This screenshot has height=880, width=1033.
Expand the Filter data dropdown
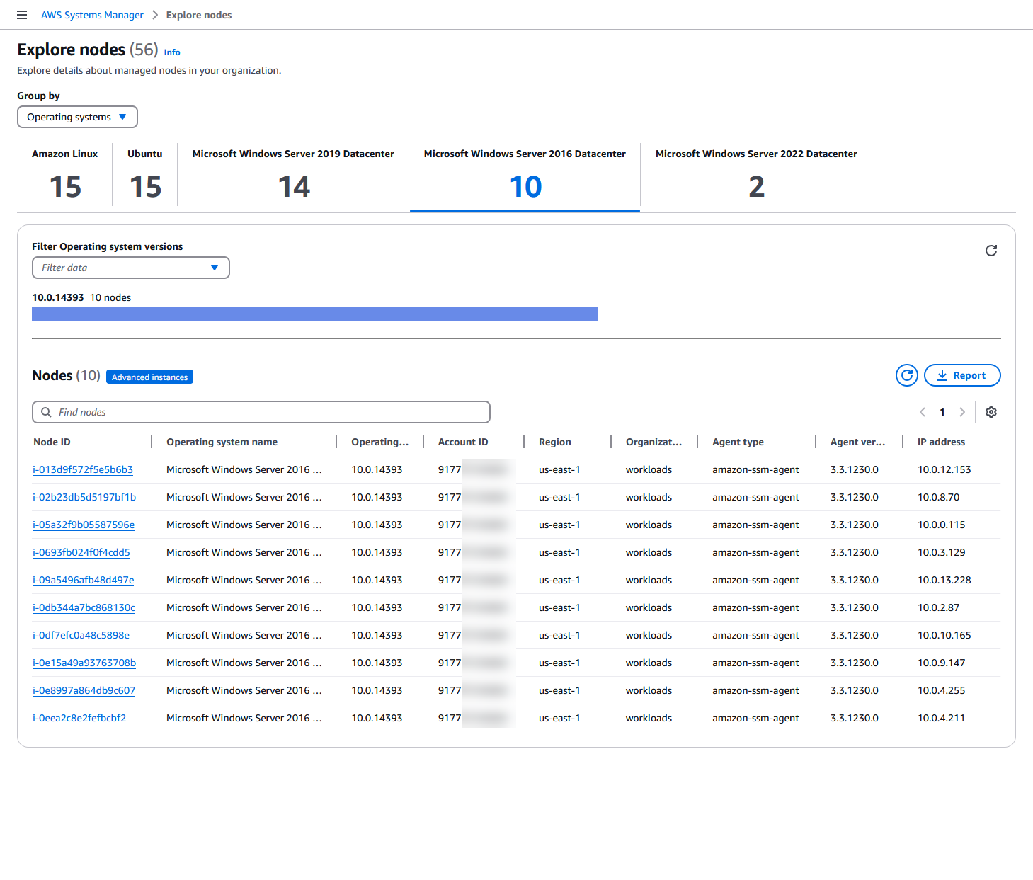click(130, 268)
